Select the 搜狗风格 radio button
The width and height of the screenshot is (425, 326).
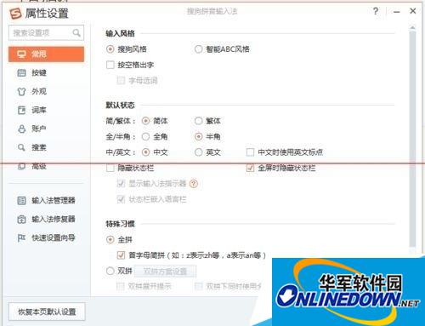point(110,49)
